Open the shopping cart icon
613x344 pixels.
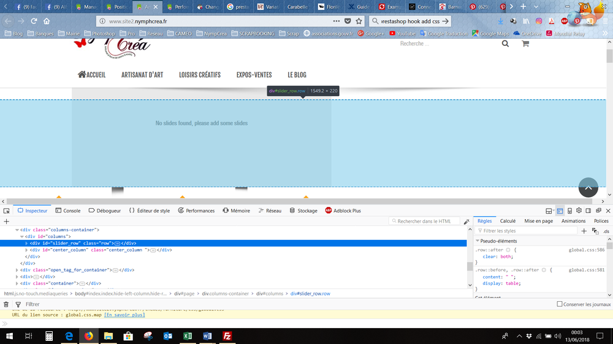click(x=525, y=43)
